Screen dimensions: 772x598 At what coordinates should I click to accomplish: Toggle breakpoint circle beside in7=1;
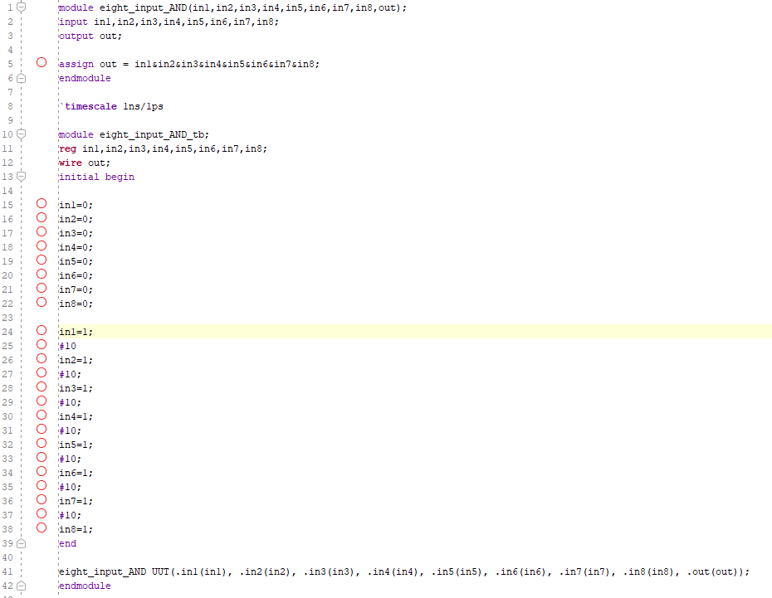[42, 499]
